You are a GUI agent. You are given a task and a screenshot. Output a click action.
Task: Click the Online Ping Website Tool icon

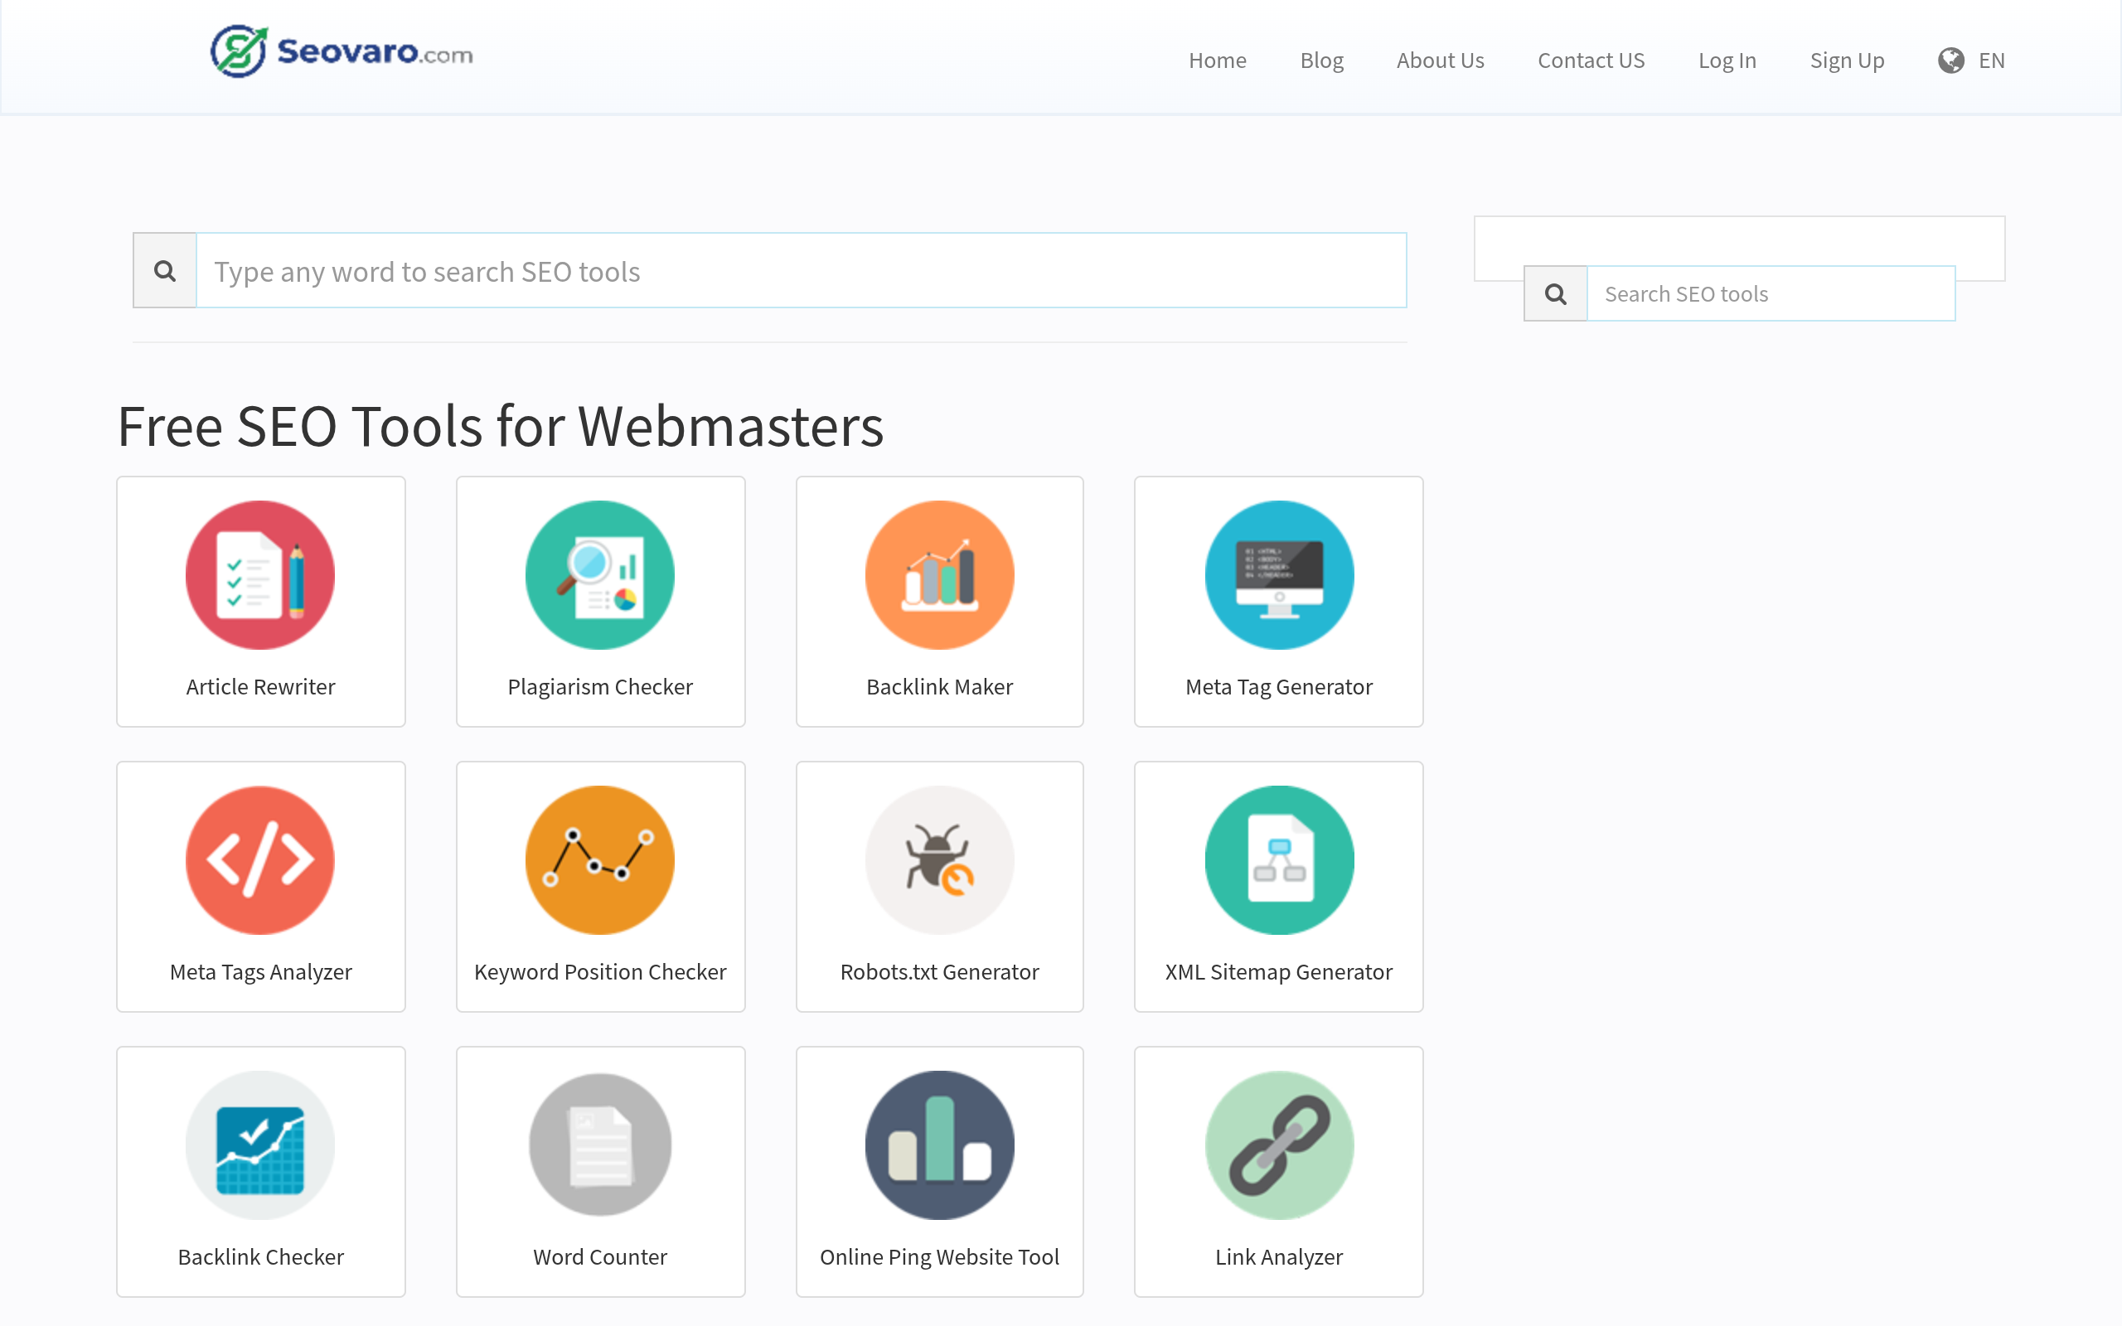coord(939,1145)
